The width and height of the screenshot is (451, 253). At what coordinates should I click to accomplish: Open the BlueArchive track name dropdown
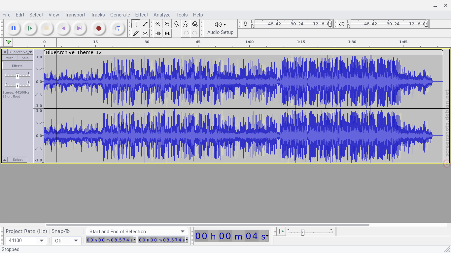coord(20,52)
